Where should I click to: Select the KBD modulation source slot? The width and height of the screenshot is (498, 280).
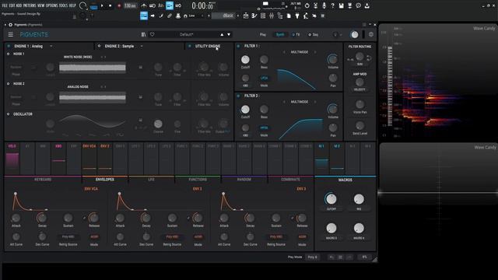pos(58,158)
